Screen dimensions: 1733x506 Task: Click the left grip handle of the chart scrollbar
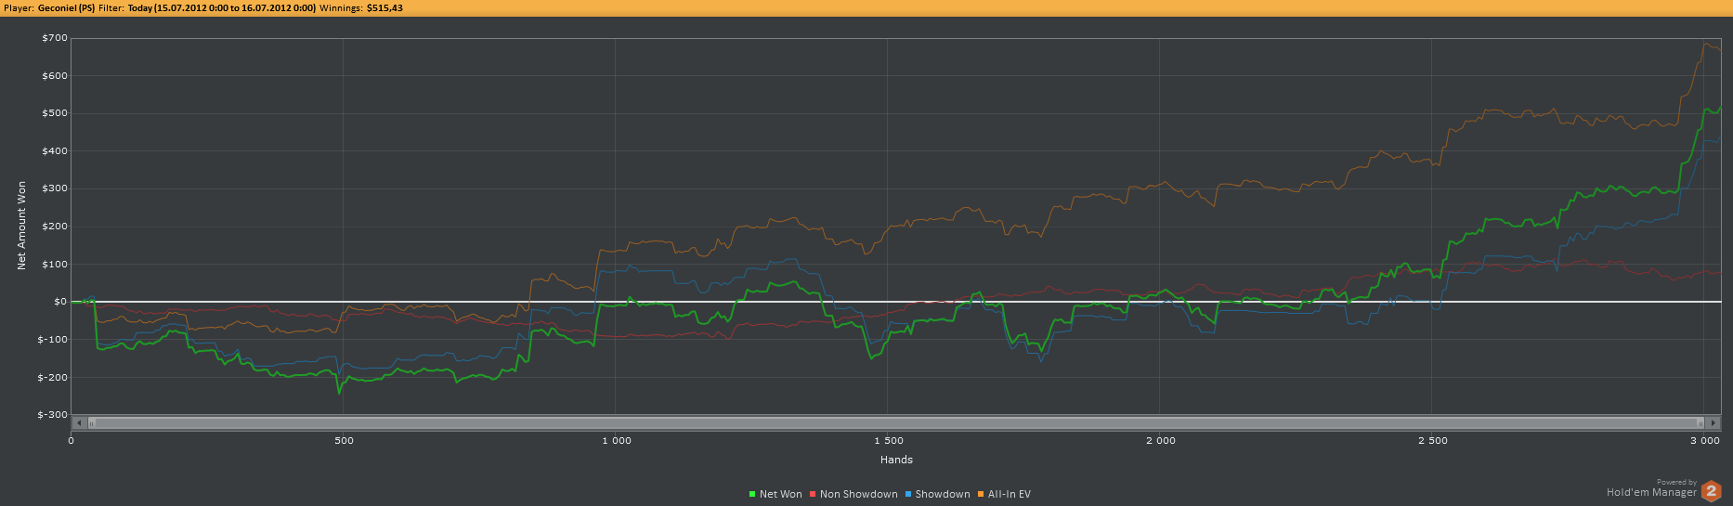91,423
